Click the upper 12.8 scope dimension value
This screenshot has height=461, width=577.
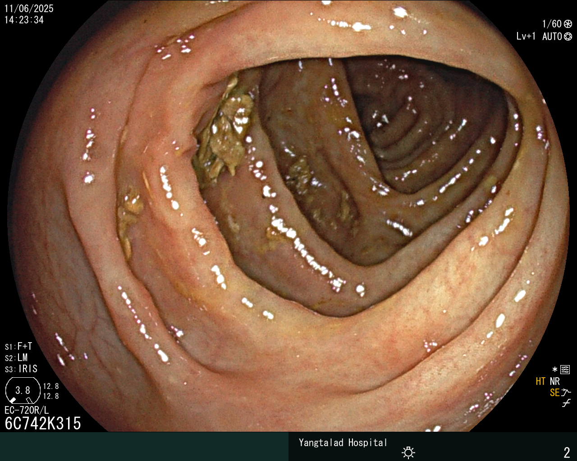(51, 386)
